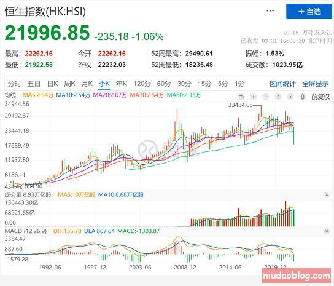Click the MACD:-1303.87 value
Screen dimensions: 334x286
point(139,231)
